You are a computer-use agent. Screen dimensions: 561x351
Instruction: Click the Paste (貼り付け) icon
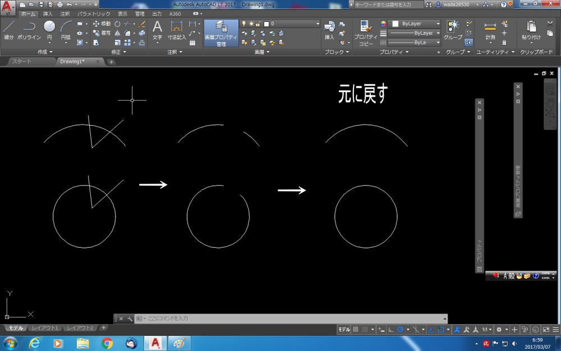[x=531, y=30]
